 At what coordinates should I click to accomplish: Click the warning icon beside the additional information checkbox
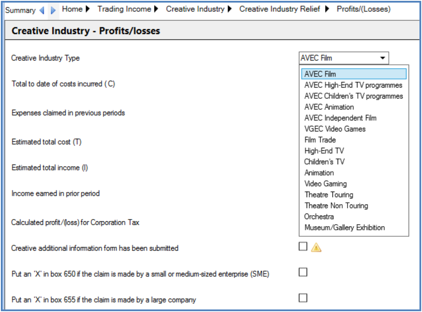[316, 247]
